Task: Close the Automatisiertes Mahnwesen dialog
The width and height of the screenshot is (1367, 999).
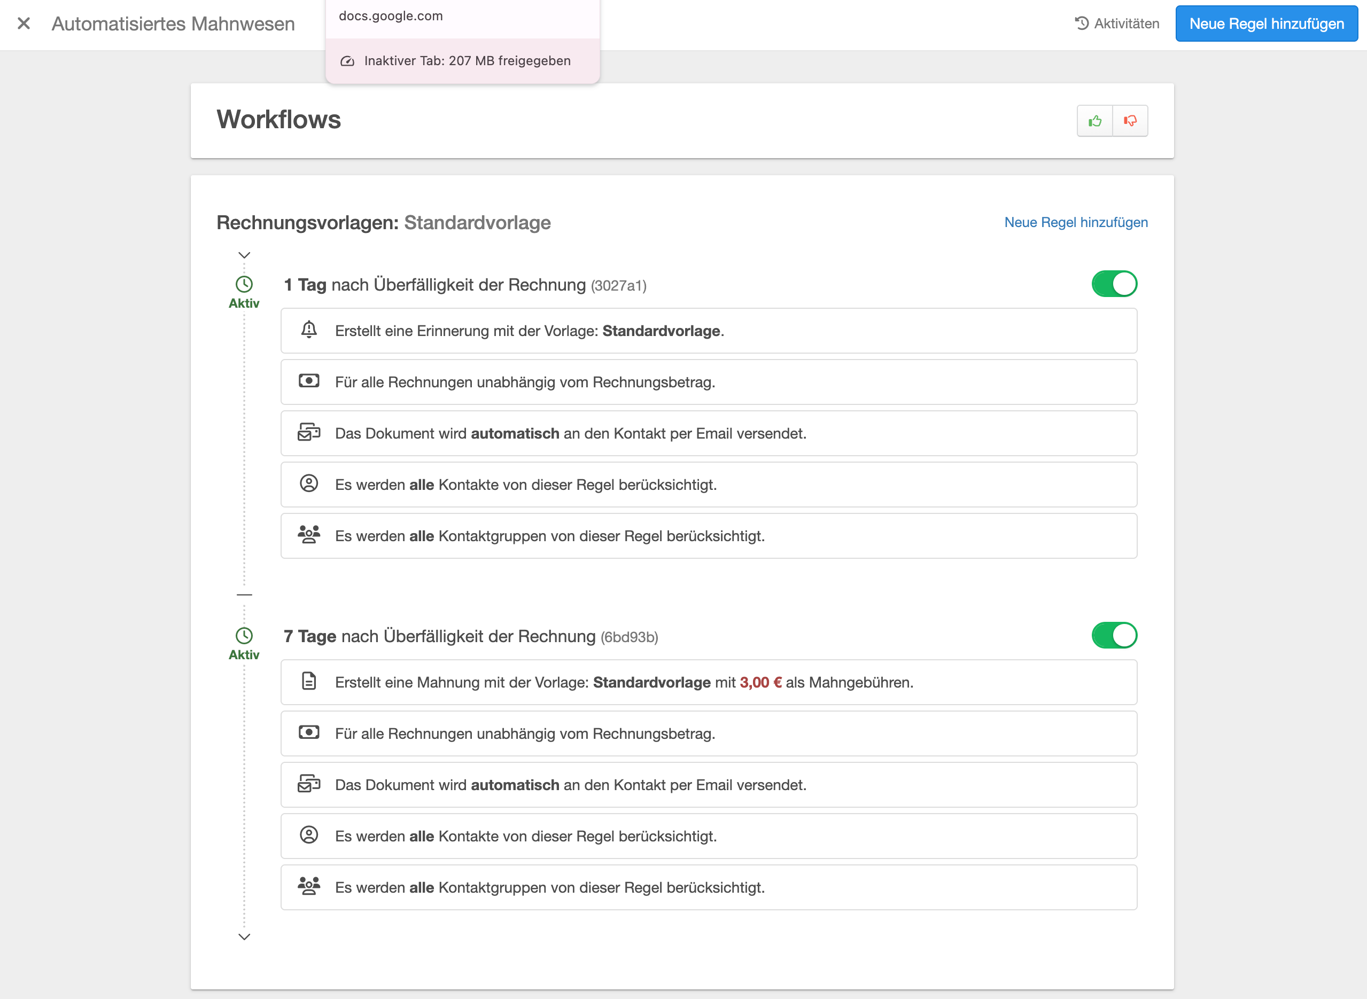Action: click(24, 24)
